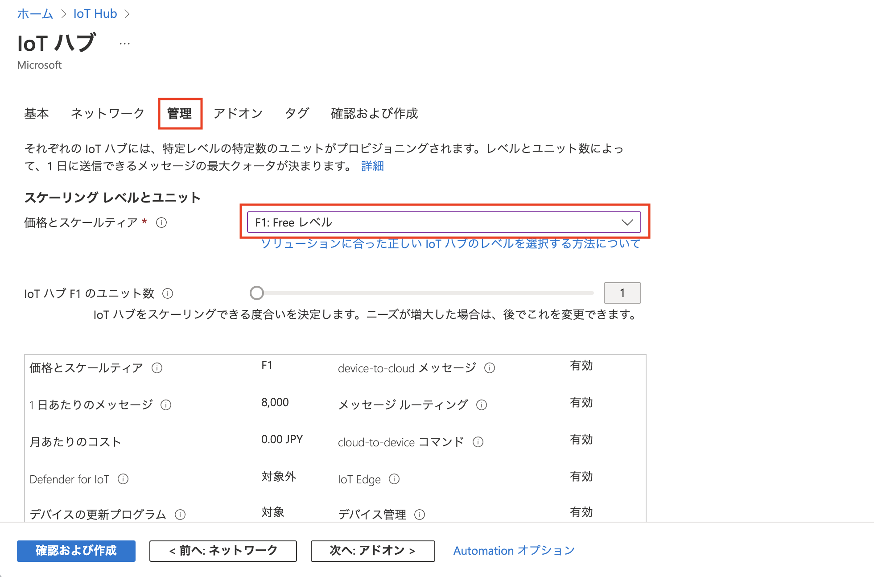Open the Automation オプション link

click(x=514, y=551)
